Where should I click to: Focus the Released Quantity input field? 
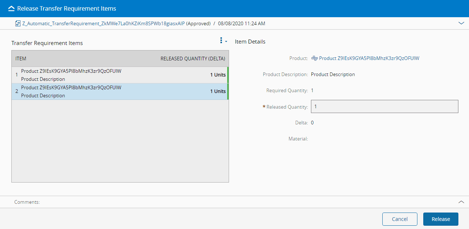tap(384, 106)
